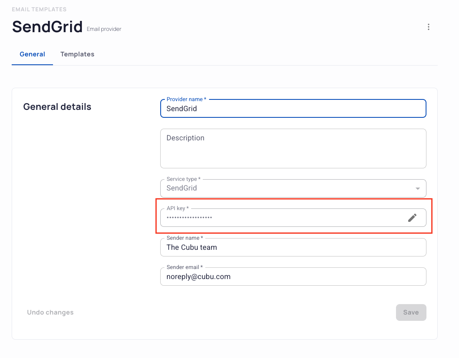Click the Save button
Image resolution: width=459 pixels, height=358 pixels.
click(411, 312)
